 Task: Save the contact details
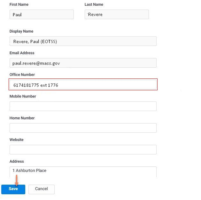click(13, 189)
